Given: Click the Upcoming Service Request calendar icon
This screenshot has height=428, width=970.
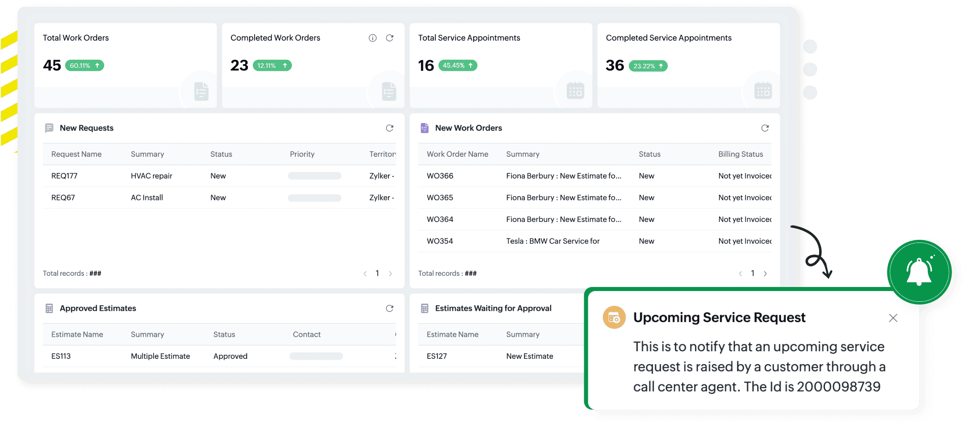Looking at the screenshot, I should [614, 318].
